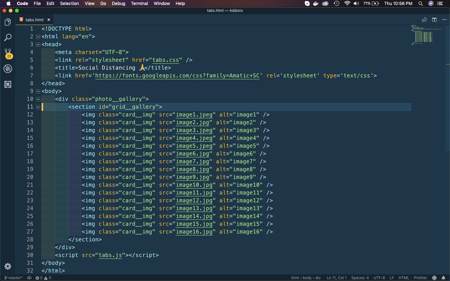Viewport: 450px width, 281px height.
Task: Click the minimap code overview
Action: pyautogui.click(x=427, y=35)
